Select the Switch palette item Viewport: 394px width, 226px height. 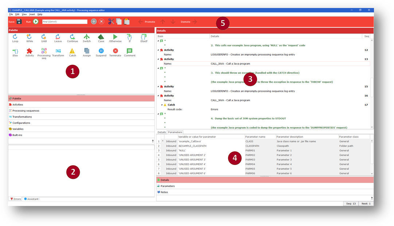87,38
